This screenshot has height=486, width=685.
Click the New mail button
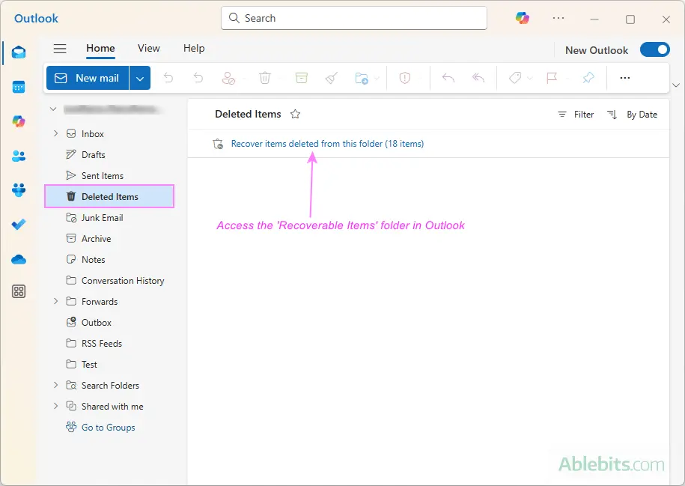pos(88,78)
